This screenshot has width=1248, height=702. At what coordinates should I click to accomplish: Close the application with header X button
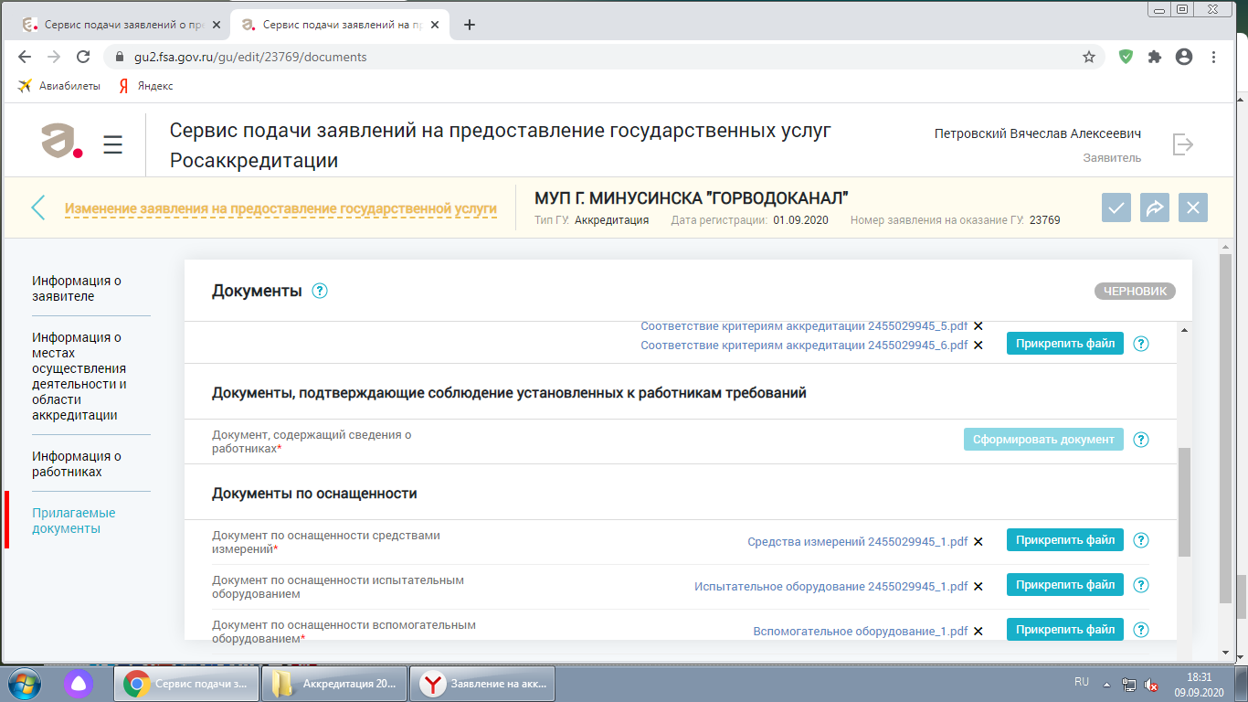tap(1192, 207)
